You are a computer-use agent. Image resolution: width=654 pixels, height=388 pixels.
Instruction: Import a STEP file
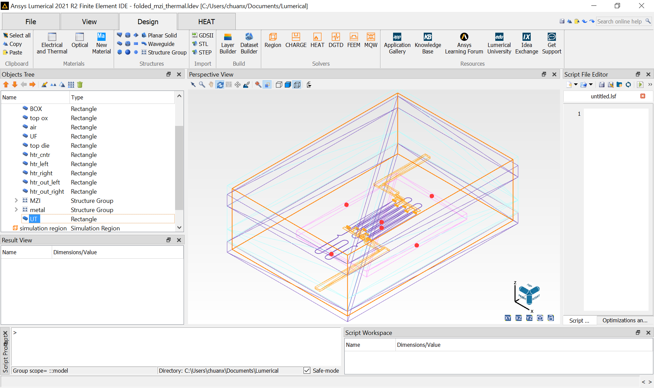coord(202,52)
